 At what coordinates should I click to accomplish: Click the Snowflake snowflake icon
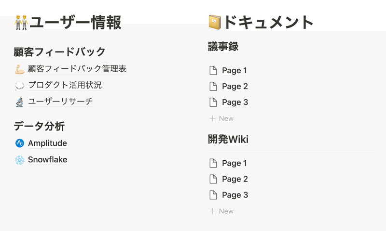click(20, 160)
